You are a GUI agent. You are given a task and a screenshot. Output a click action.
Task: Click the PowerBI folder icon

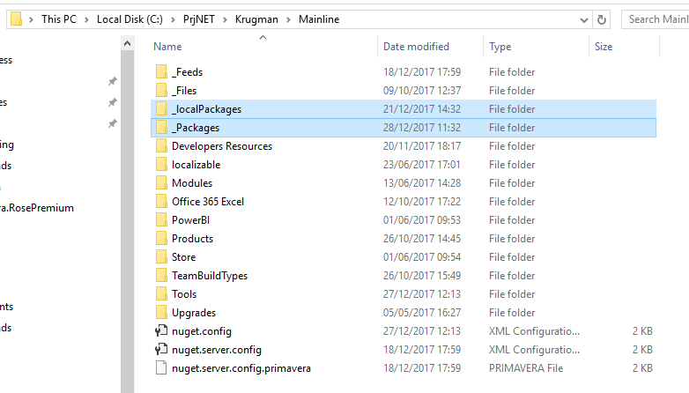(161, 219)
